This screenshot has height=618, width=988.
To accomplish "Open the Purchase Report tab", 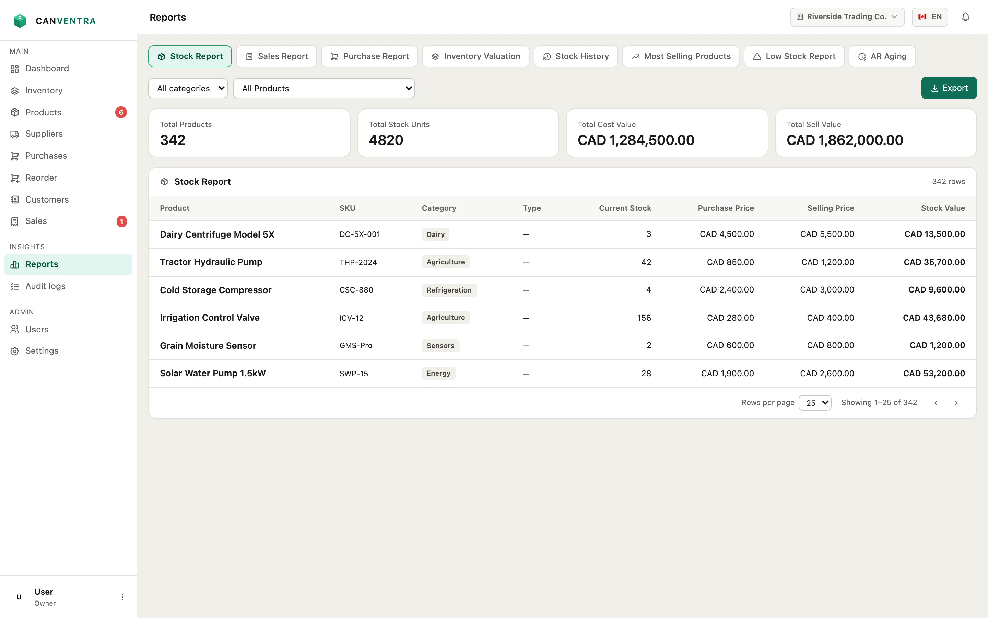I will coord(369,56).
